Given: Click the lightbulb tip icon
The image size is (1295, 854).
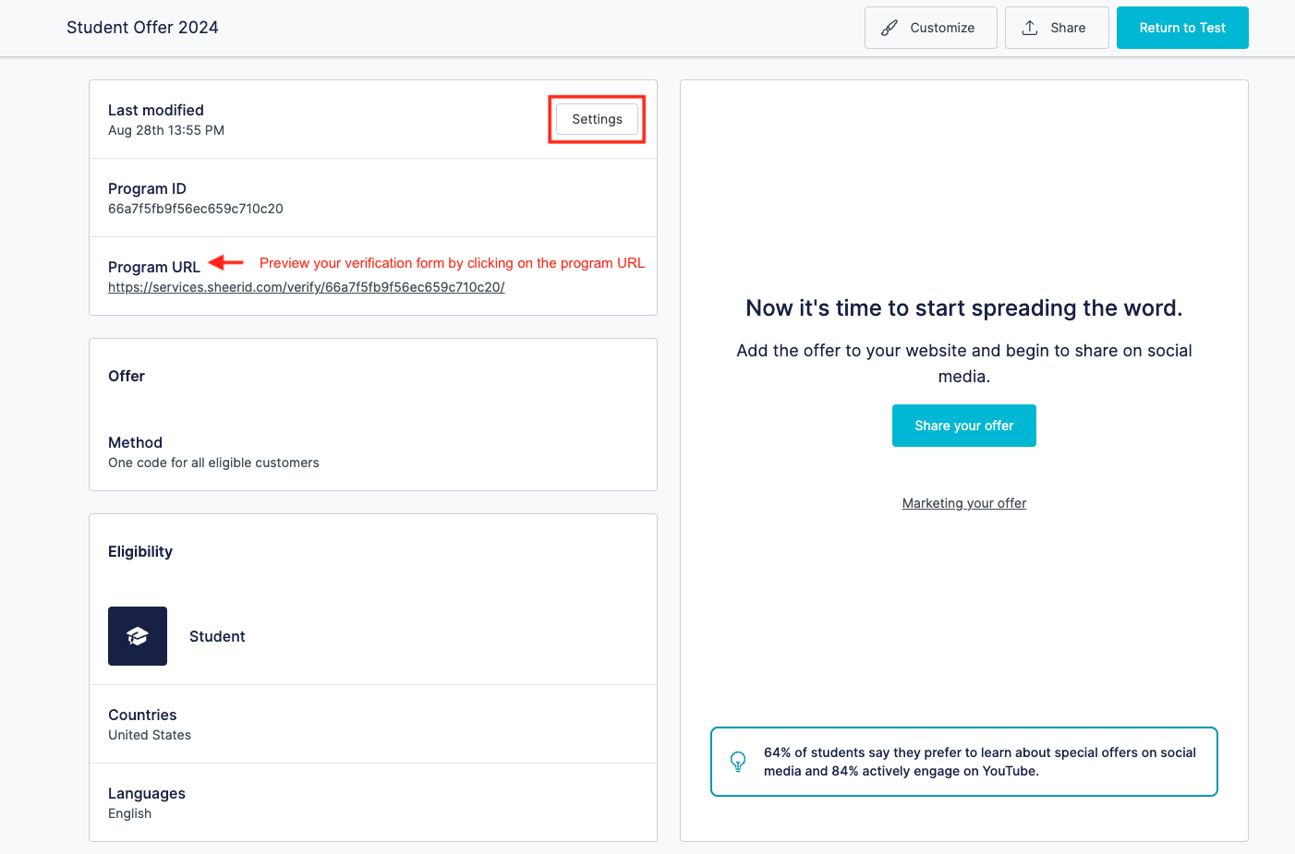Looking at the screenshot, I should coord(738,762).
